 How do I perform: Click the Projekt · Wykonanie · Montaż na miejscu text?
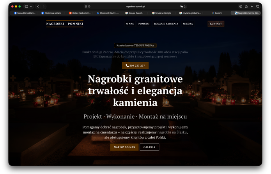(x=135, y=117)
